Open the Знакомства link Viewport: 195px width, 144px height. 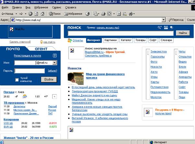click(159, 52)
